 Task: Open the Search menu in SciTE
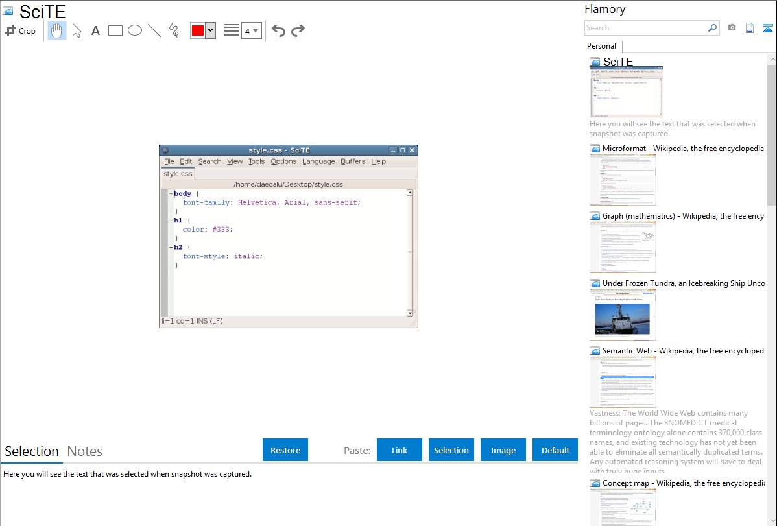(209, 161)
